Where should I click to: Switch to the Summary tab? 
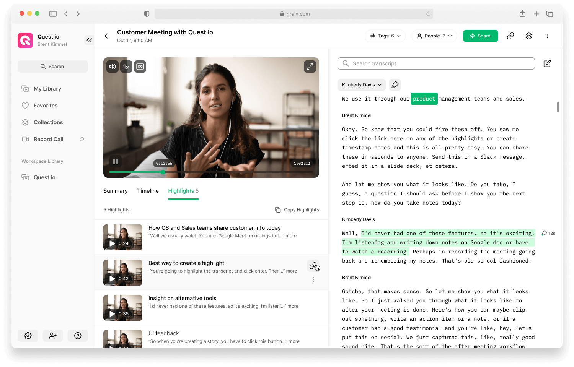[116, 191]
